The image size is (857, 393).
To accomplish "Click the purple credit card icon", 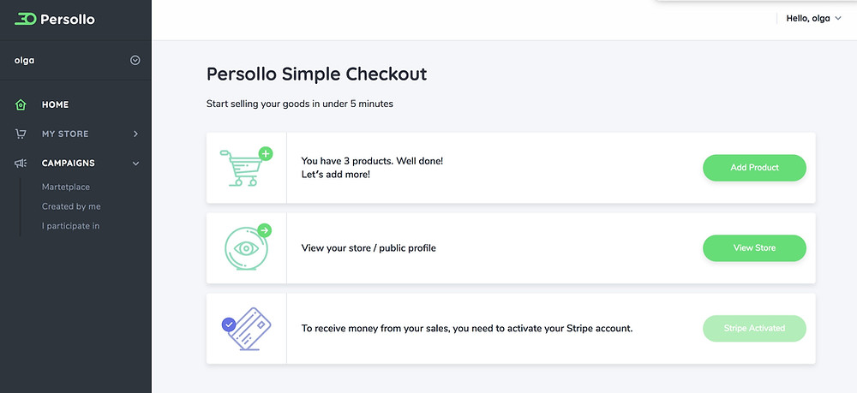I will [x=249, y=329].
